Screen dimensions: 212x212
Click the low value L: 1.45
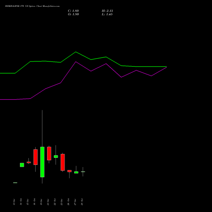click(107, 14)
